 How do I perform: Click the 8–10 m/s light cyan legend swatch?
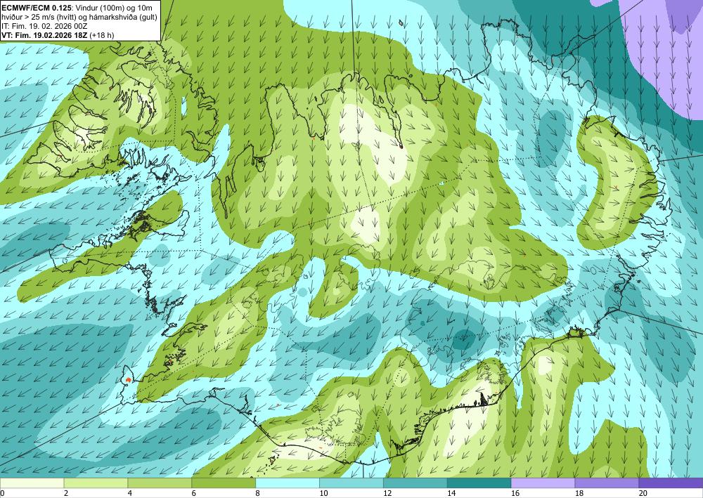coord(288,483)
